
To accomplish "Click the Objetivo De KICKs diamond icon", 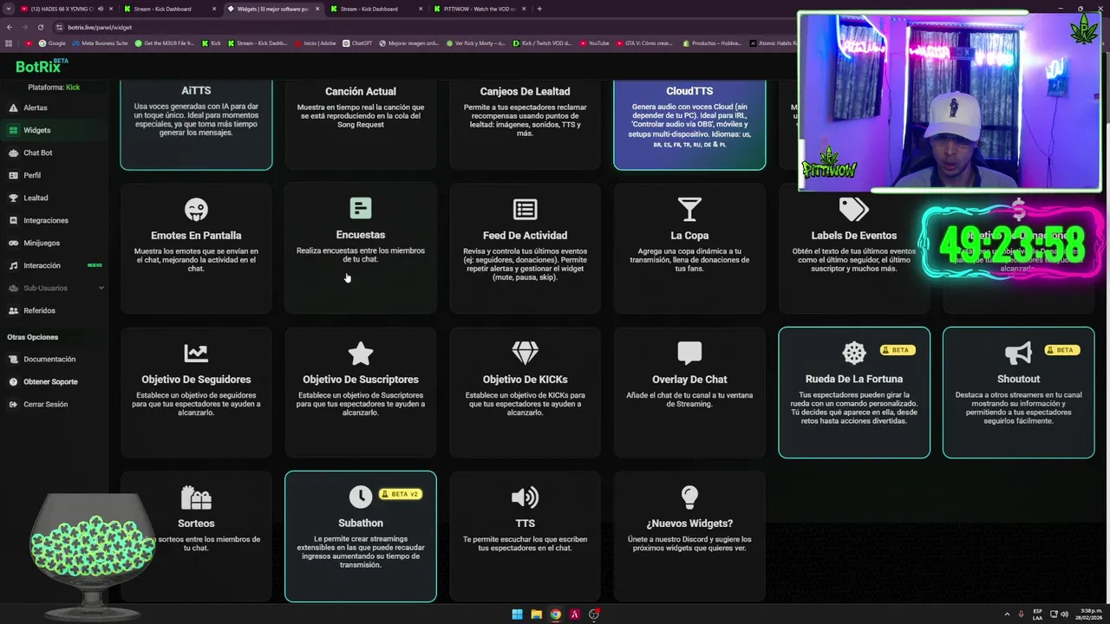I will click(x=525, y=353).
